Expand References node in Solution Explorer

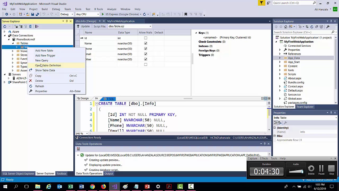click(x=280, y=54)
